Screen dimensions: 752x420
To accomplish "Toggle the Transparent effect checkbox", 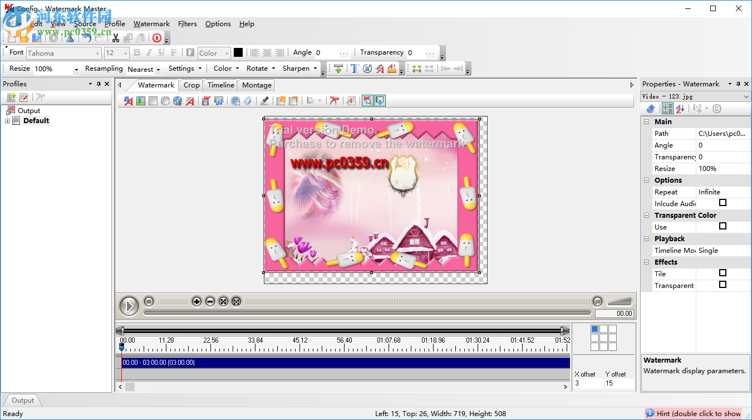I will (x=722, y=285).
